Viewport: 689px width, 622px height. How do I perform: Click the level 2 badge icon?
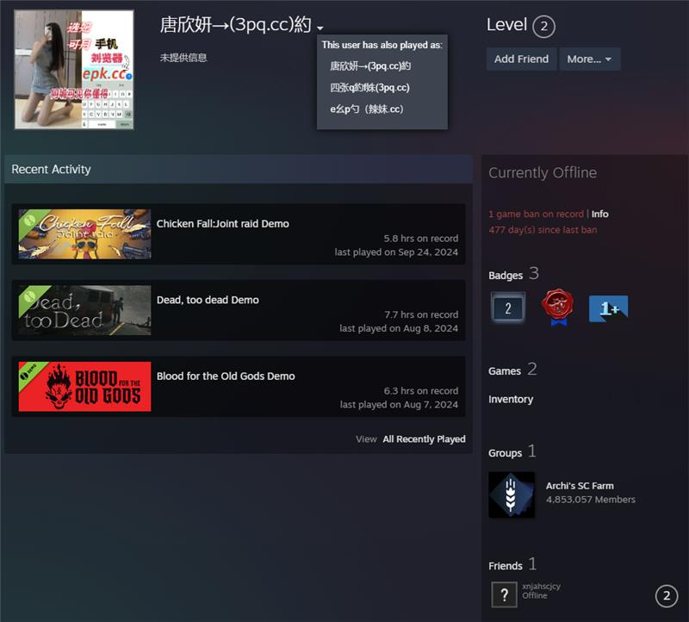click(x=508, y=308)
